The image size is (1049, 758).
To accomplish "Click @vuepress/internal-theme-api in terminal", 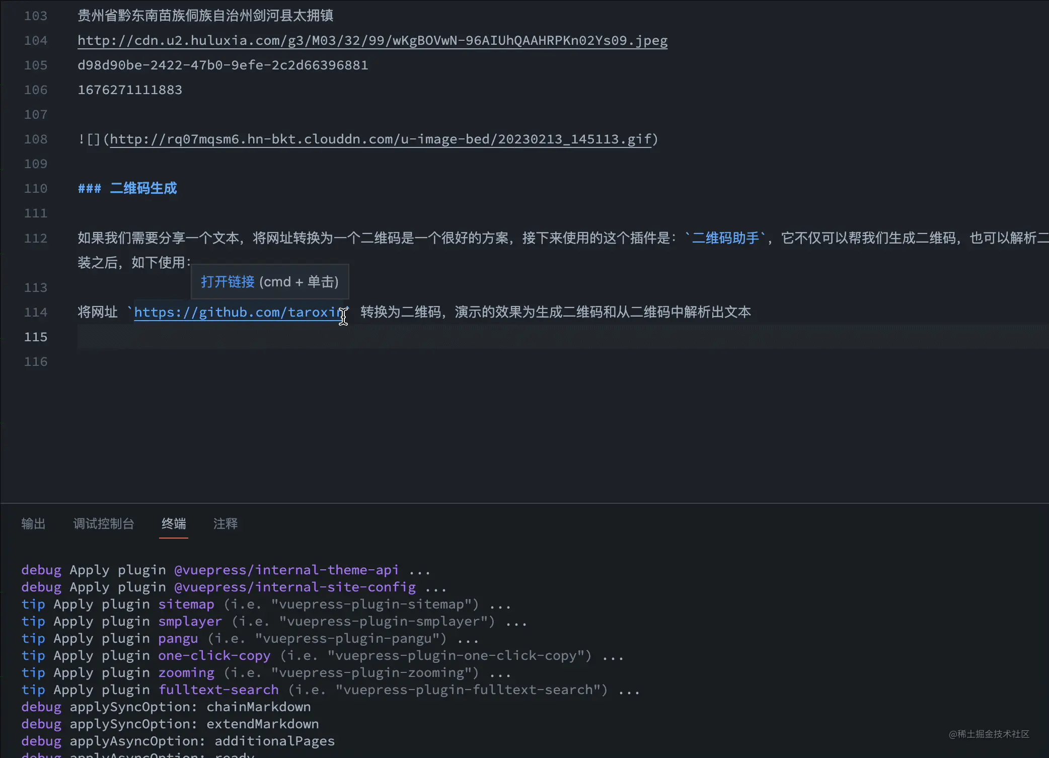I will tap(286, 570).
